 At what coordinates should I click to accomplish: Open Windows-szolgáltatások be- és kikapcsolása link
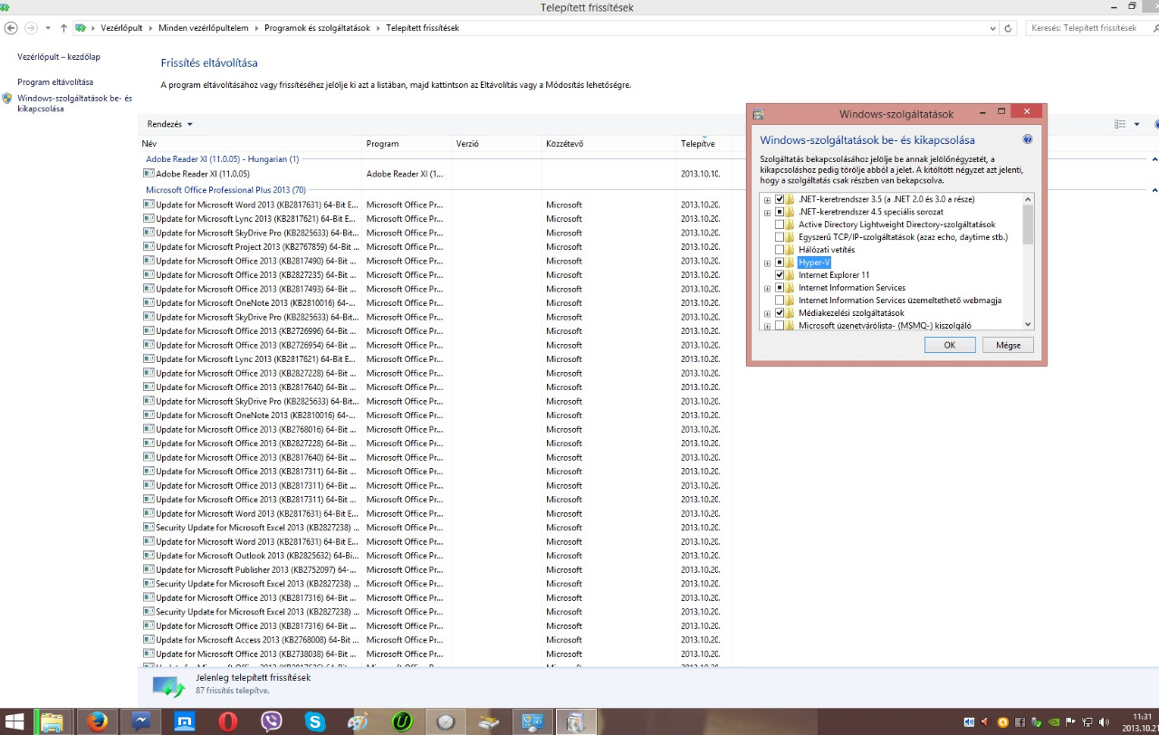(74, 103)
